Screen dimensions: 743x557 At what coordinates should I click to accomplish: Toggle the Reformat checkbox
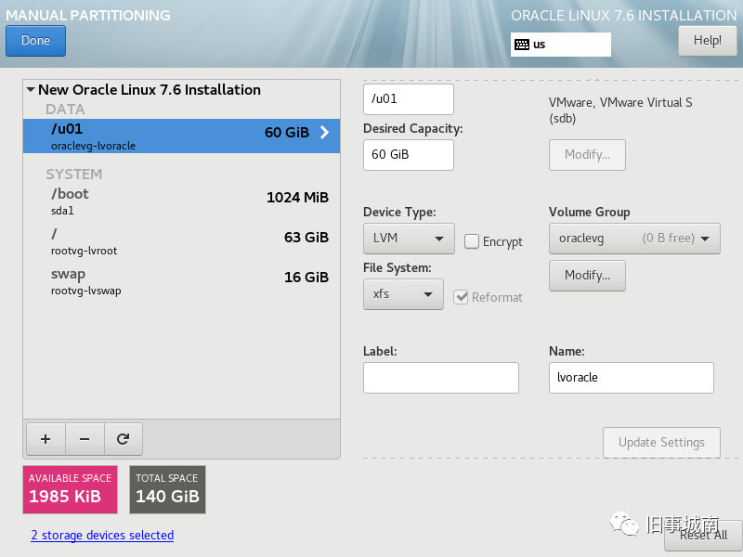pos(461,297)
